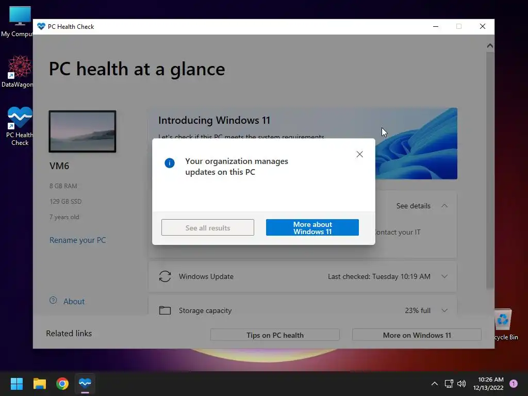528x396 pixels.
Task: Click the Windows Update sync icon
Action: click(x=164, y=276)
